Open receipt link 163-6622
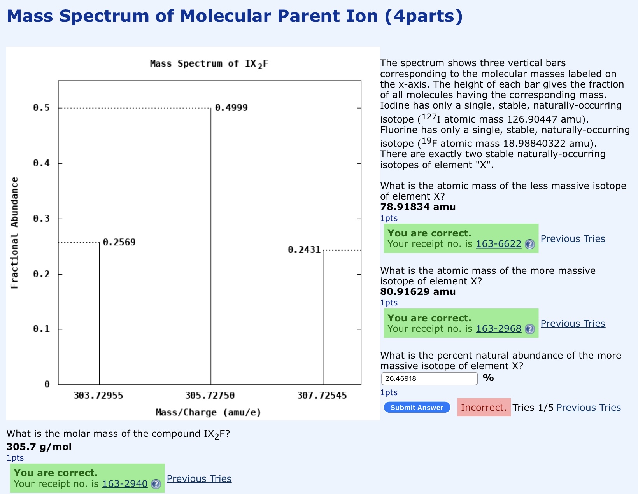 [x=498, y=244]
